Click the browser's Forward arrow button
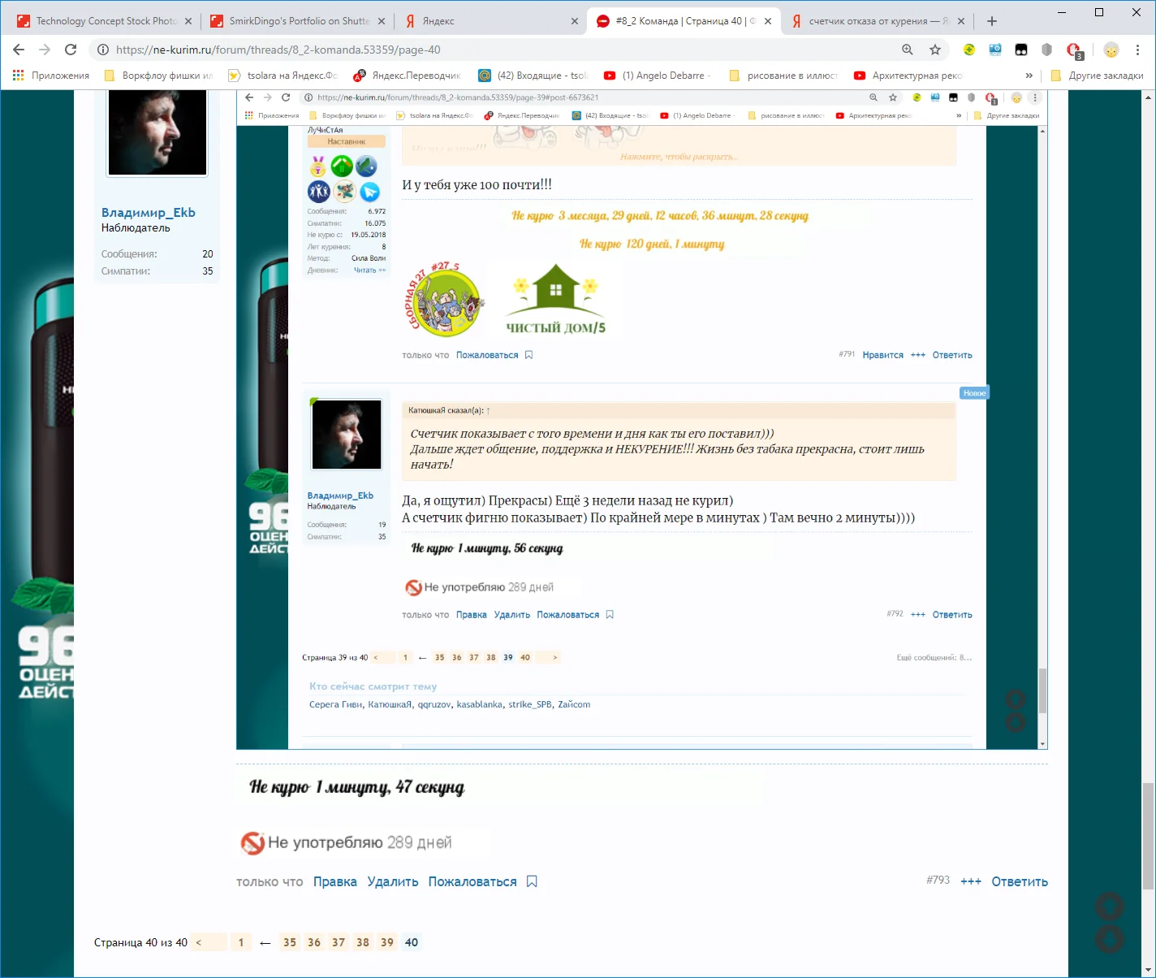1156x978 pixels. click(45, 50)
